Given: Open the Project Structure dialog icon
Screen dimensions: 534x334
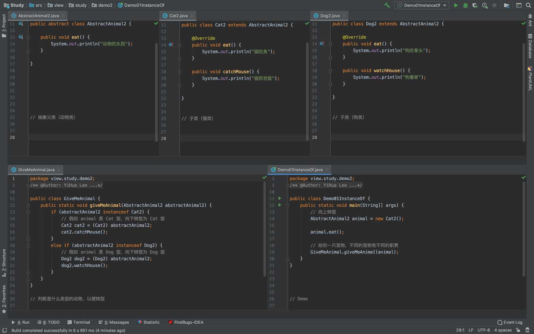Looking at the screenshot, I should pyautogui.click(x=507, y=5).
